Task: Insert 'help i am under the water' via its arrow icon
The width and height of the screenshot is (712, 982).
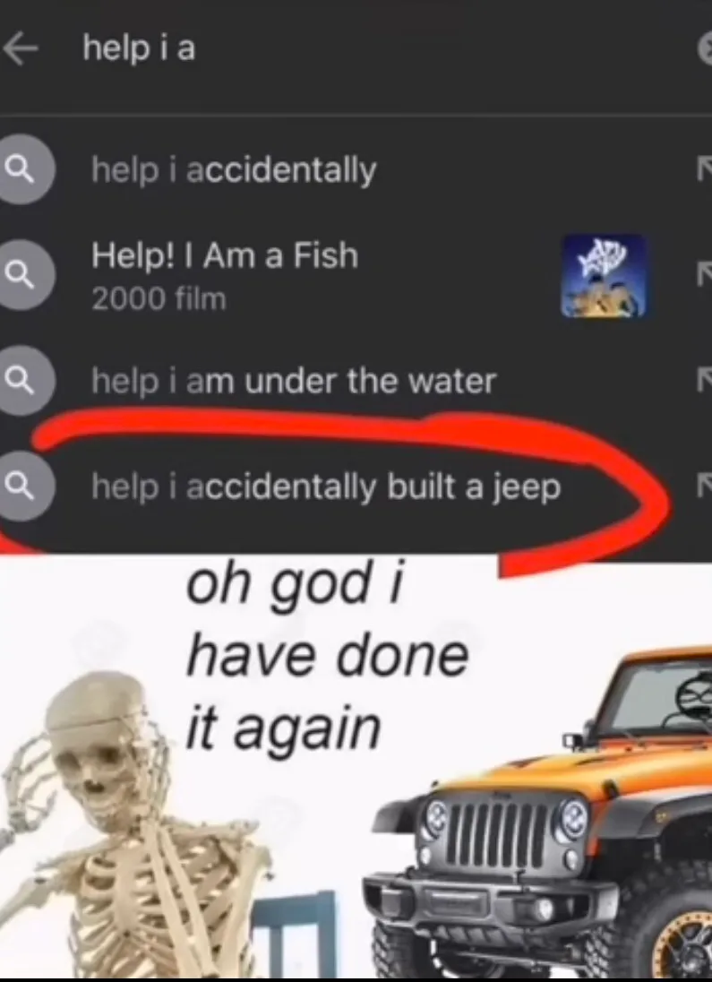Action: pos(704,380)
